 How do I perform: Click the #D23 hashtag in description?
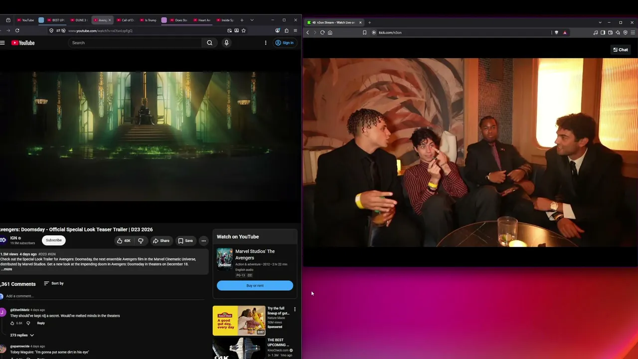42,254
